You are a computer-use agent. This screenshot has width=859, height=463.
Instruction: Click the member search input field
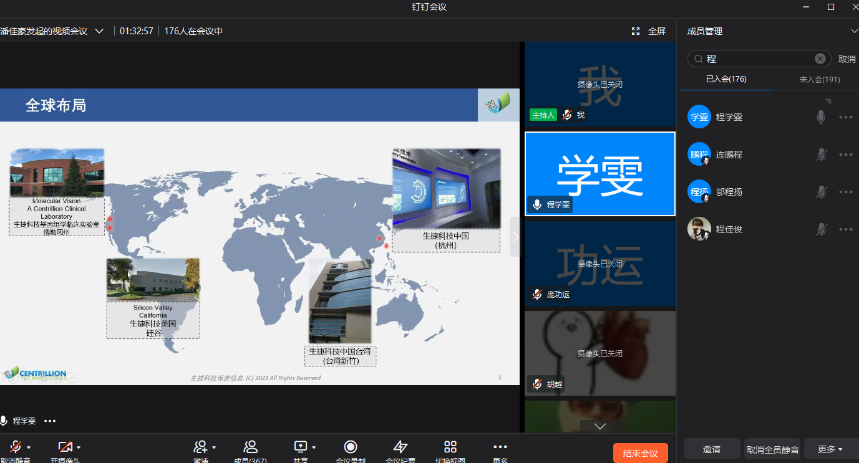tap(758, 59)
